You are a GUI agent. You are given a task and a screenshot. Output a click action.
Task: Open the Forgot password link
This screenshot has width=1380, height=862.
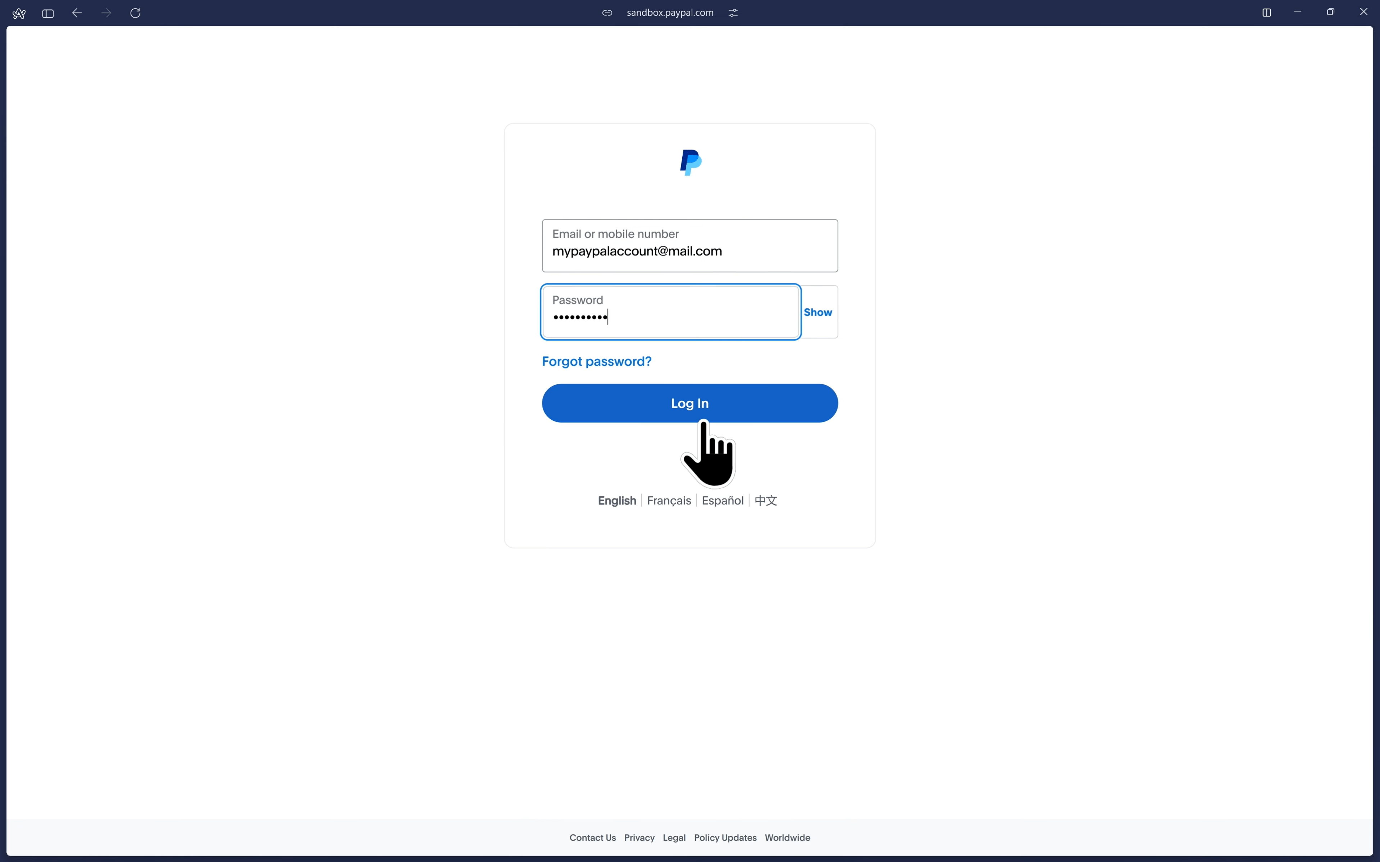click(596, 361)
